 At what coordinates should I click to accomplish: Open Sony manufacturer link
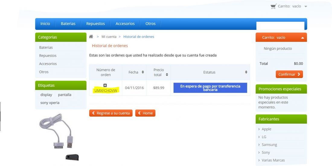click(x=266, y=152)
